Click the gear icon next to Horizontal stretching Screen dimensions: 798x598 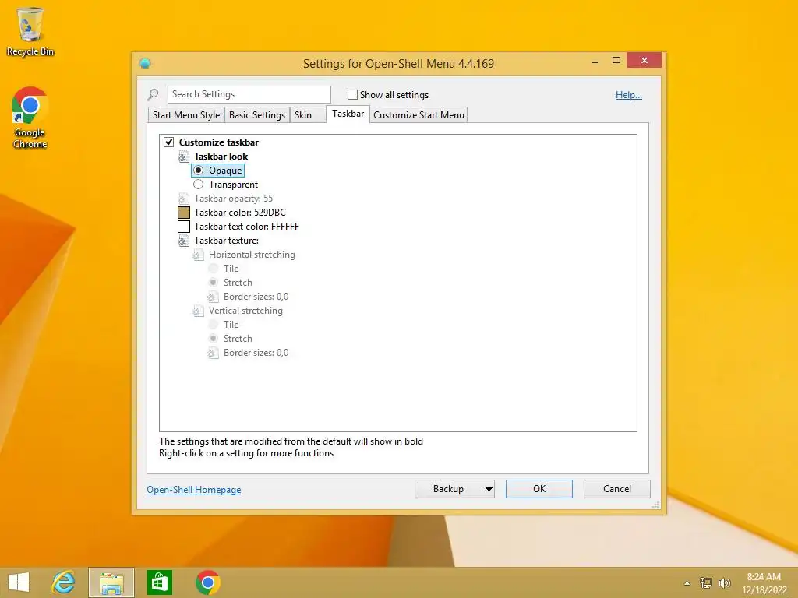click(198, 255)
